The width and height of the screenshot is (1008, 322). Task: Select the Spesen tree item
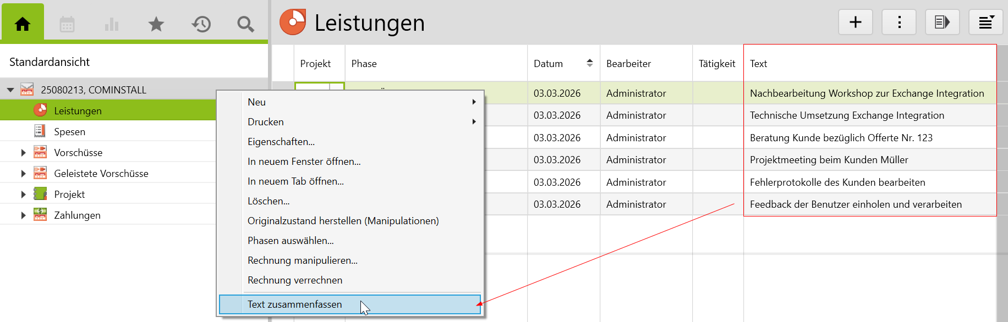(x=69, y=132)
